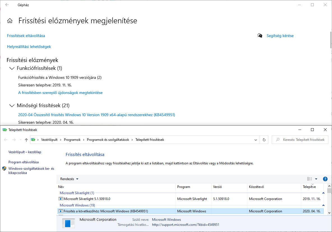Open the view options dropdown arrow
332x232 pixels.
pos(316,179)
